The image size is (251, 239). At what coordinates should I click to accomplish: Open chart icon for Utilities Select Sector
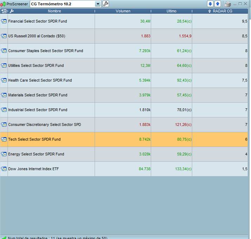(4, 66)
